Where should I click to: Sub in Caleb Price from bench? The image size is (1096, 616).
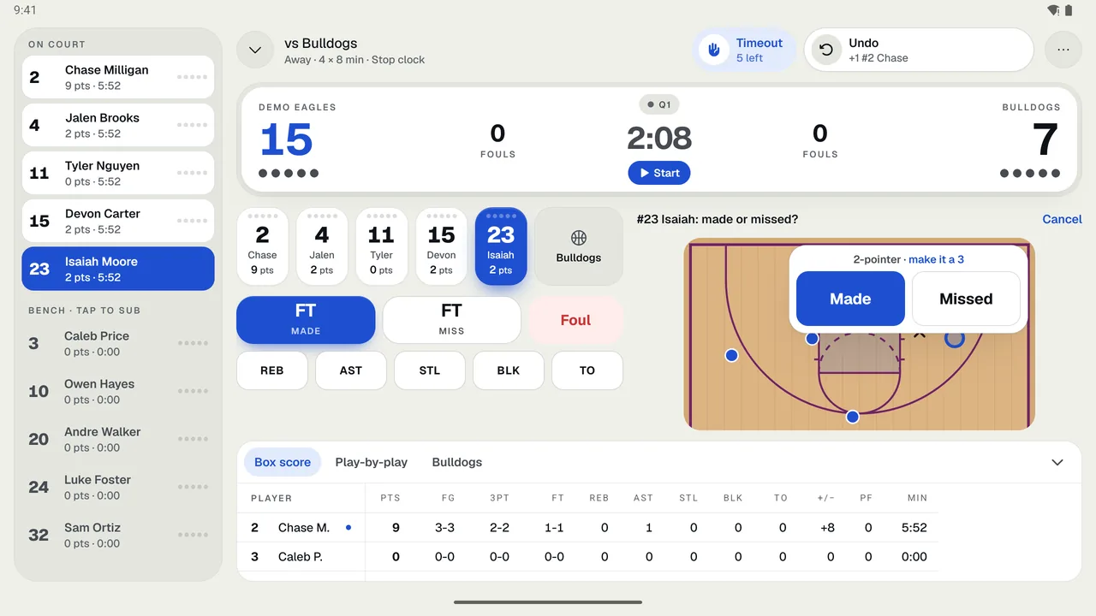coord(118,343)
